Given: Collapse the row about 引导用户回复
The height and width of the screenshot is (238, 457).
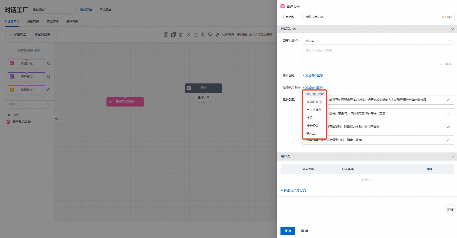Looking at the screenshot, I should [x=448, y=127].
